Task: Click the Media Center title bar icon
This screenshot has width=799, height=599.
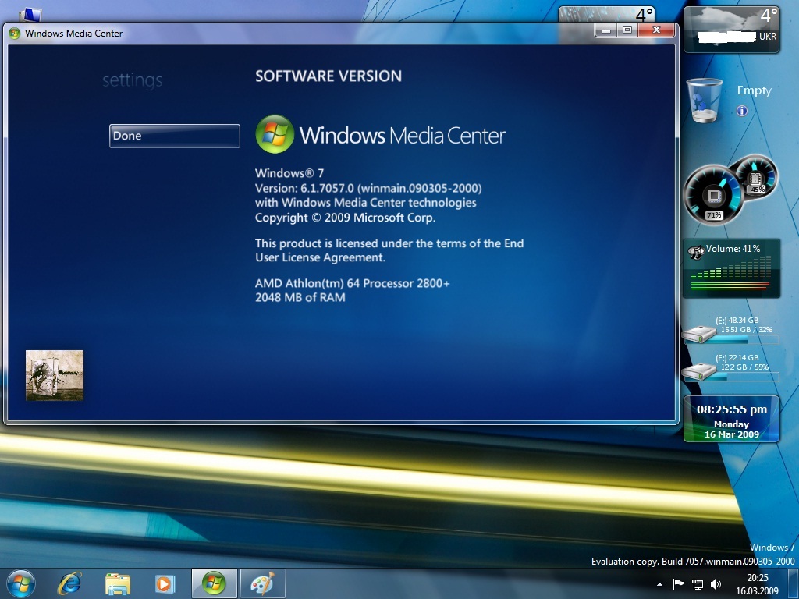Action: click(x=14, y=34)
